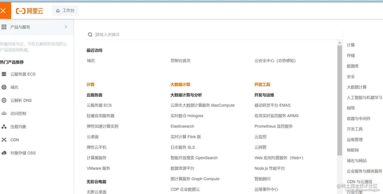383x194 pixels.
Task: Open CDP 企业数据云
Action: (185, 189)
